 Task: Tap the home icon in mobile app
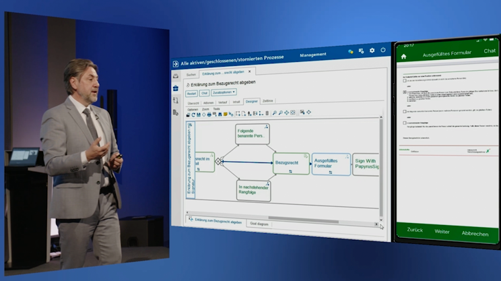click(404, 57)
